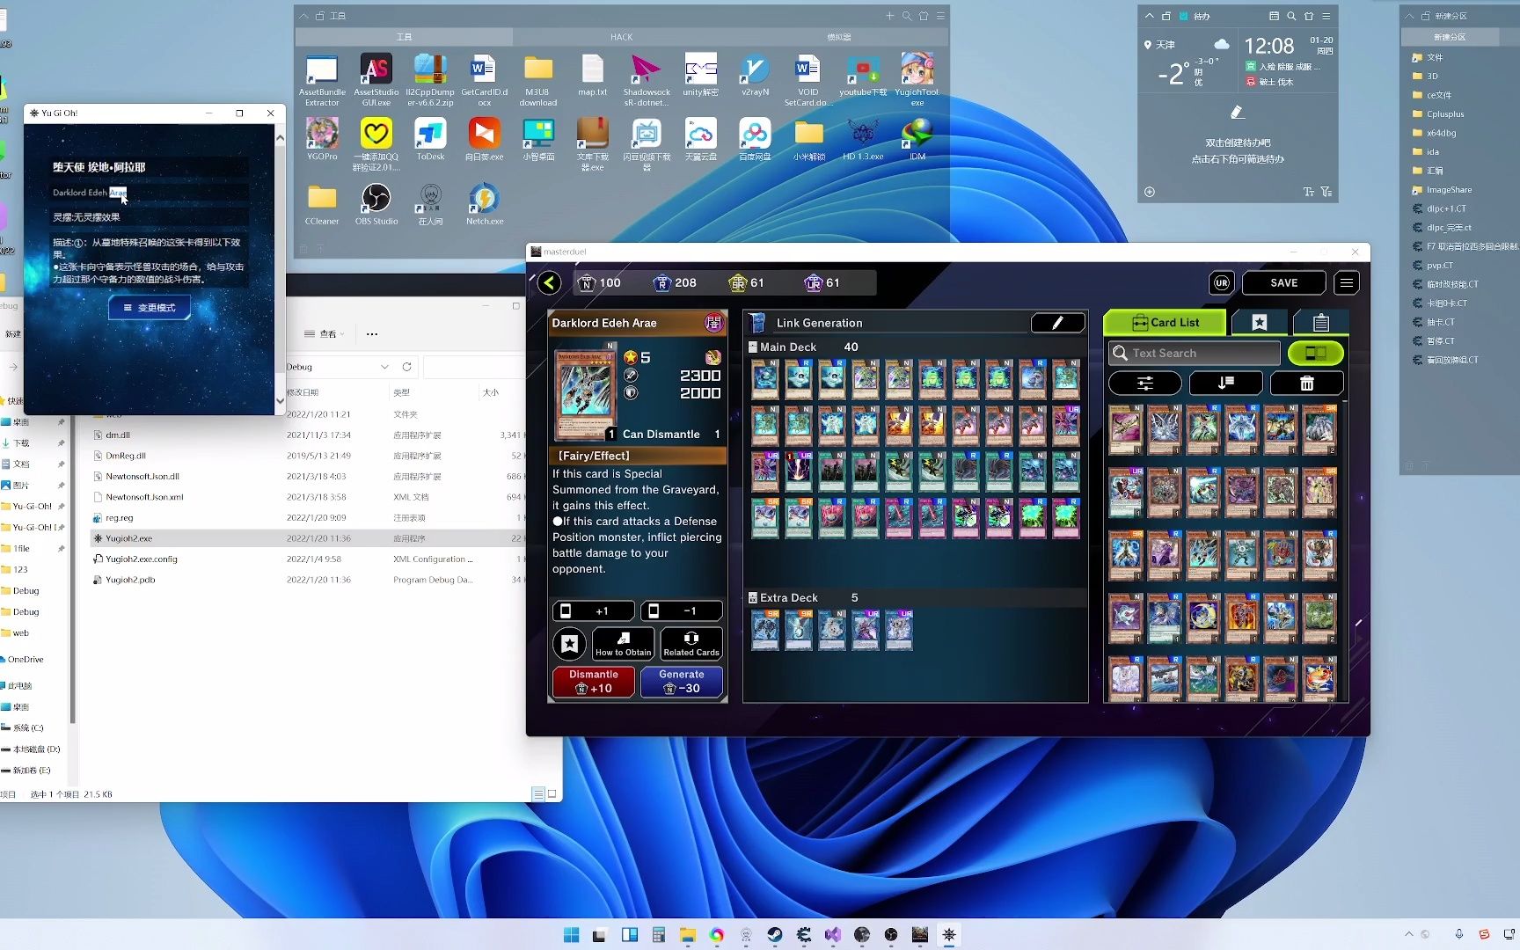Go back using the Master Duel arrow

click(x=549, y=282)
